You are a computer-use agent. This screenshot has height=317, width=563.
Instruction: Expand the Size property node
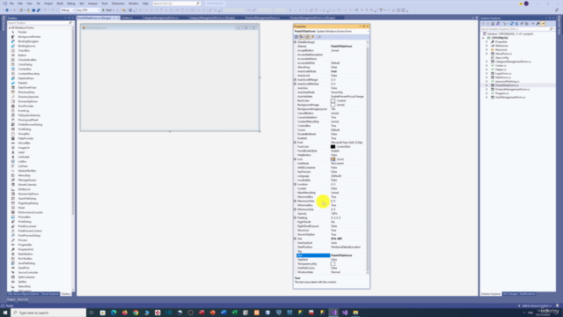coord(296,239)
